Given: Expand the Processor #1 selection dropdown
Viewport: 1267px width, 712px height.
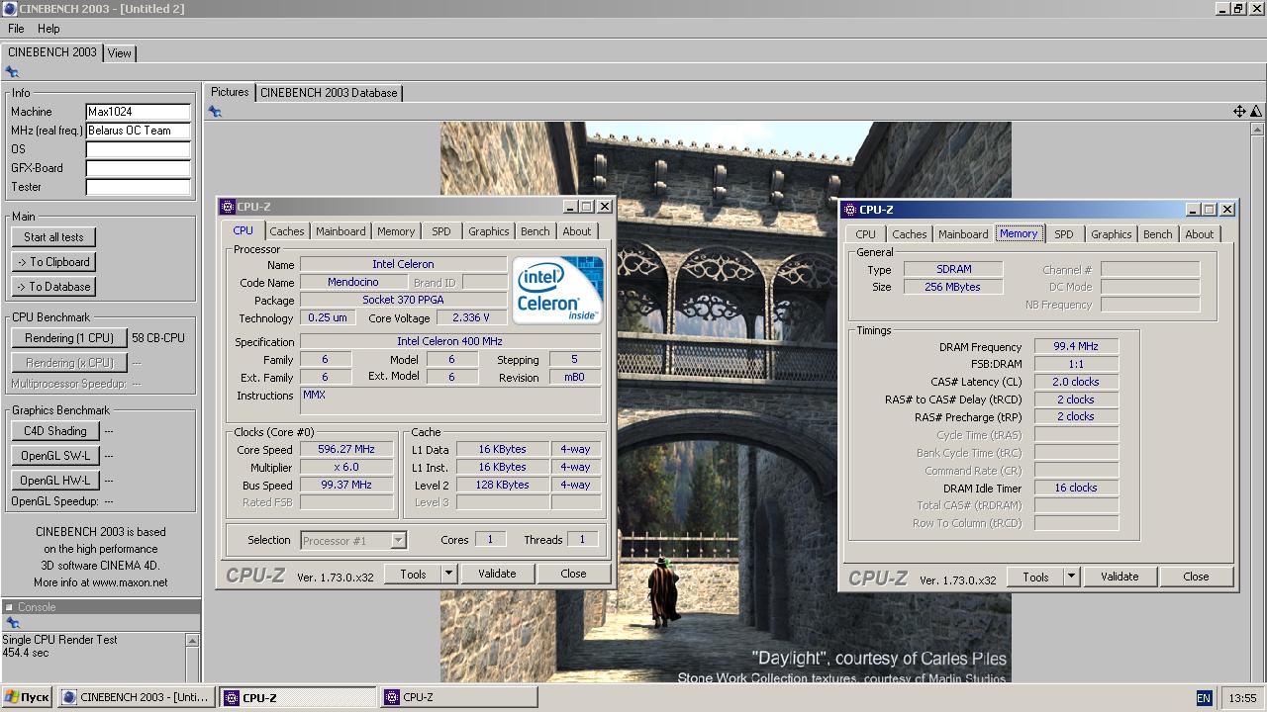Looking at the screenshot, I should [398, 541].
